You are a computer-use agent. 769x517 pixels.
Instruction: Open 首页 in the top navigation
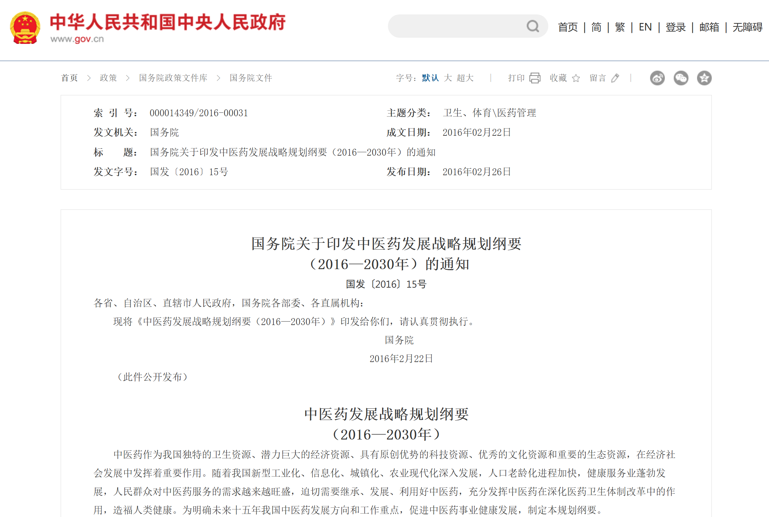(x=568, y=27)
